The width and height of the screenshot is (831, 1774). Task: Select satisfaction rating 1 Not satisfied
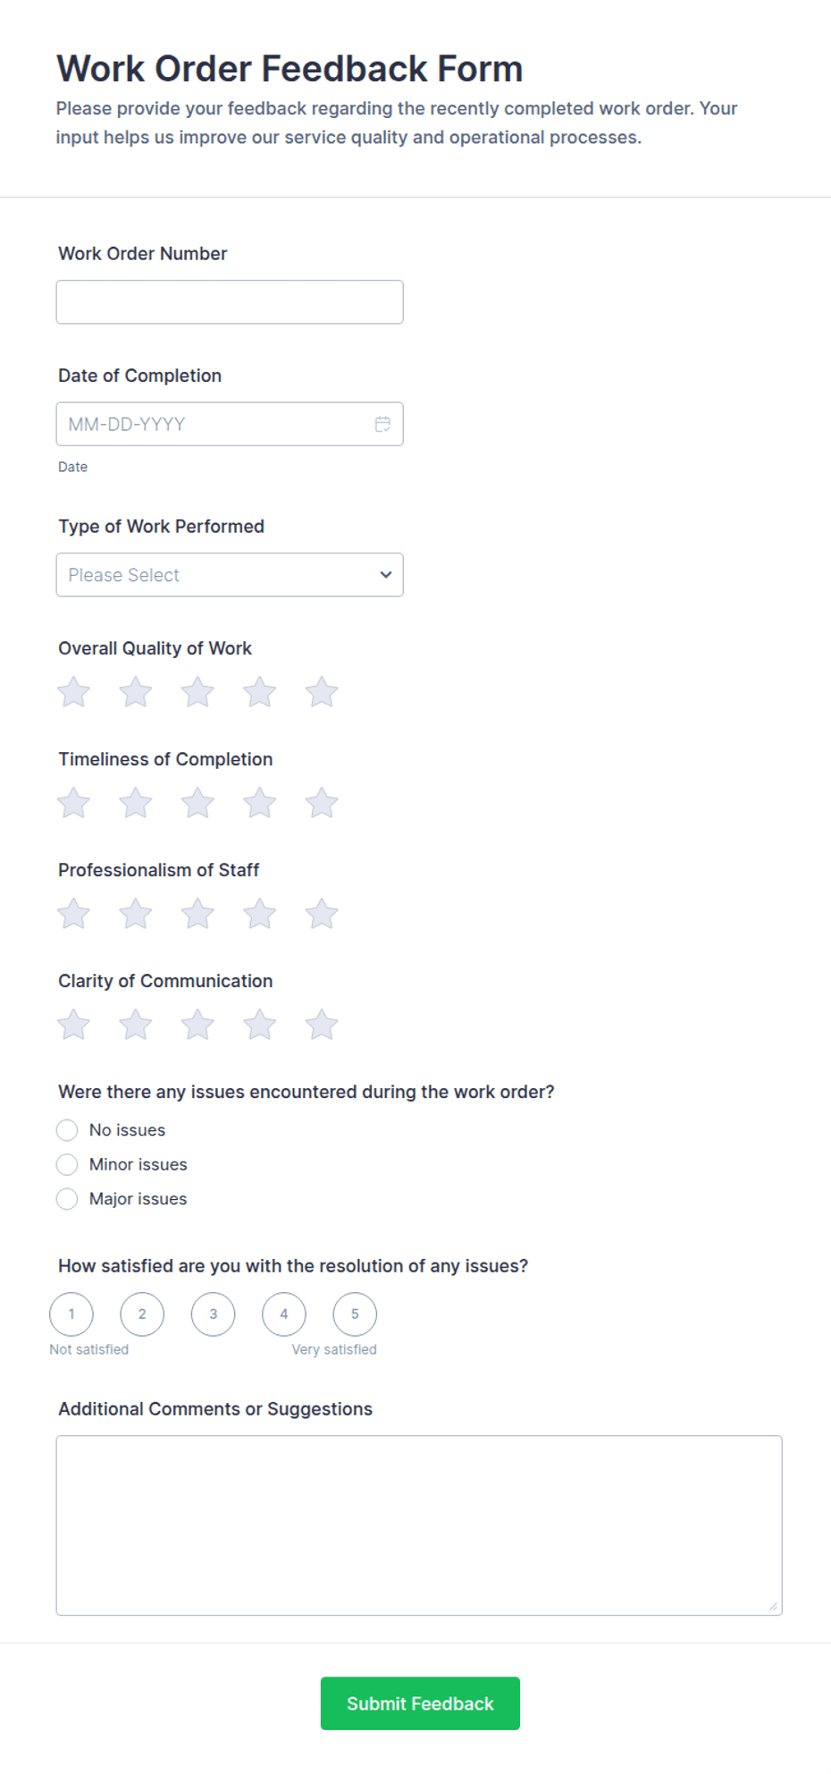(71, 1314)
